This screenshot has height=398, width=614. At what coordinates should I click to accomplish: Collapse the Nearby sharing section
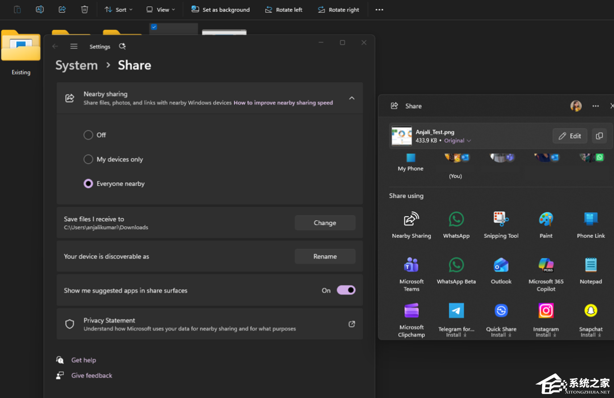coord(352,98)
